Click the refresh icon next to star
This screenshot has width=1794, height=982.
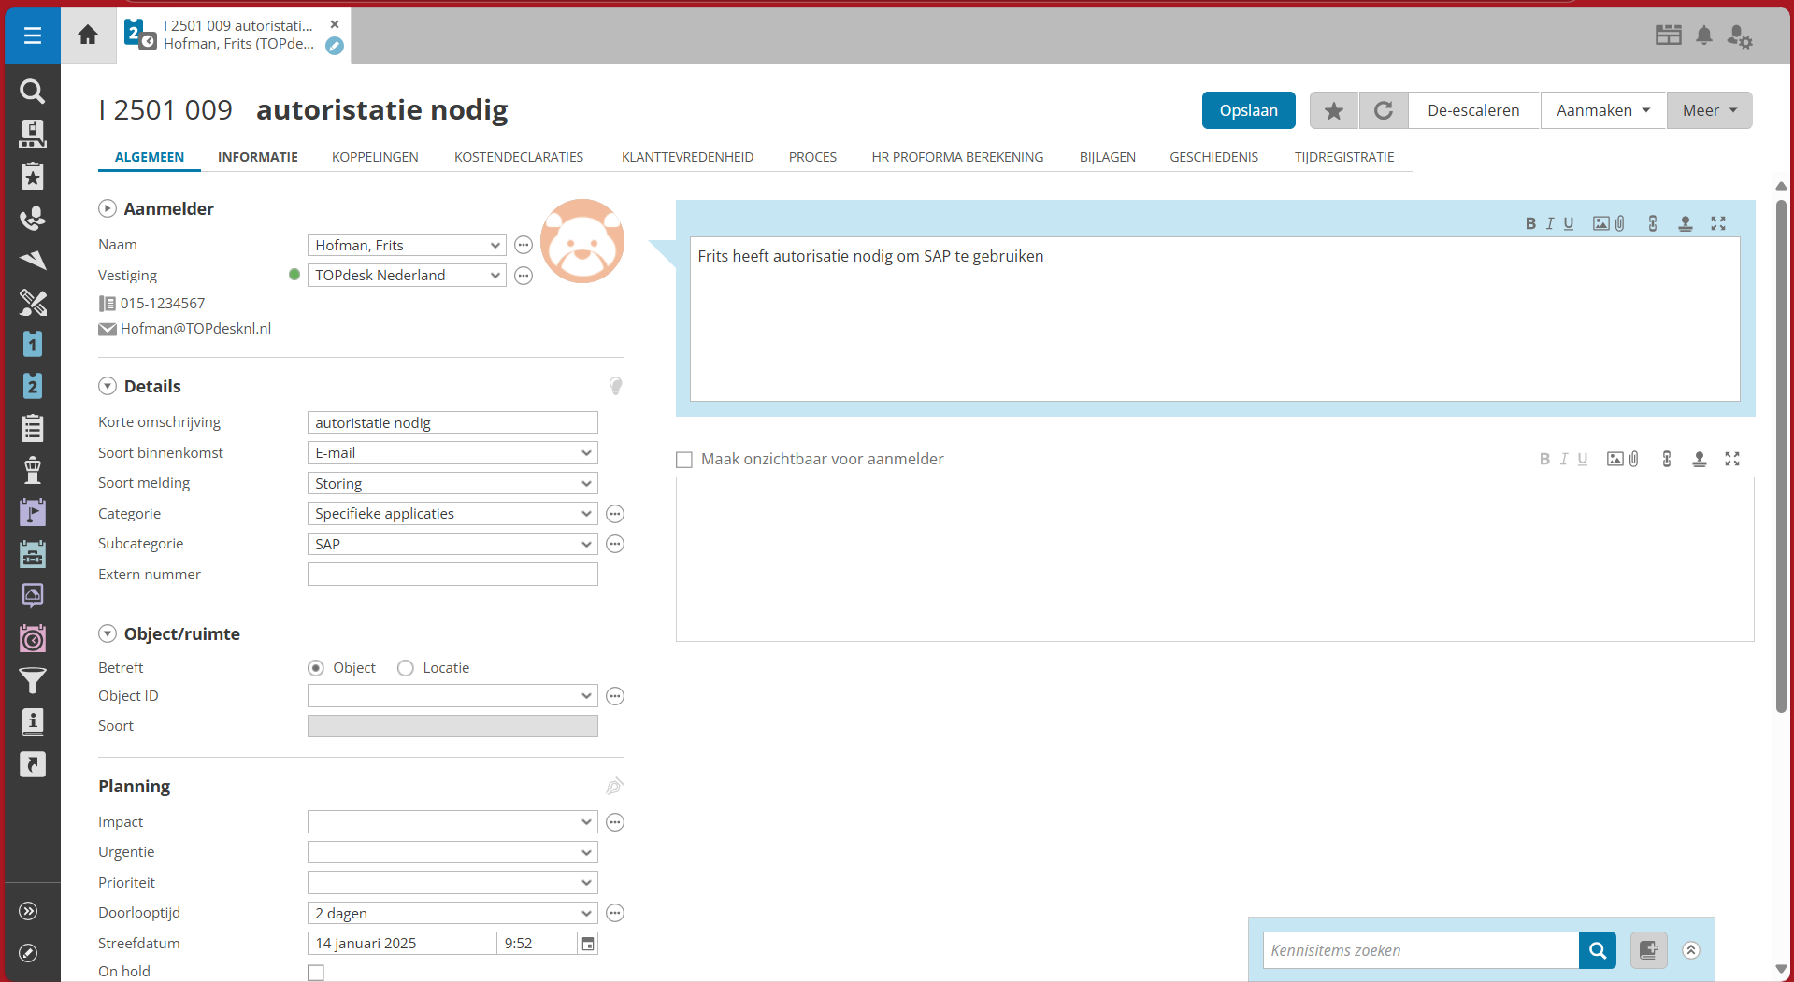click(1384, 111)
